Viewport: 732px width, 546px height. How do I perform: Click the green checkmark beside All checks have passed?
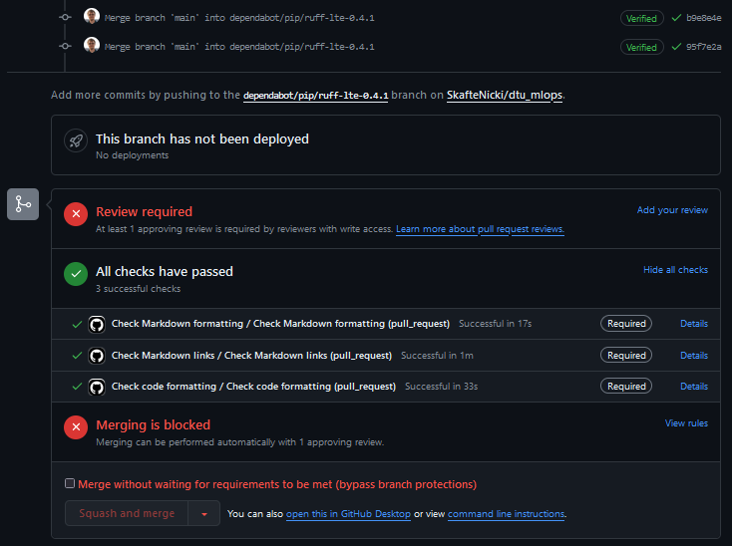pos(76,273)
